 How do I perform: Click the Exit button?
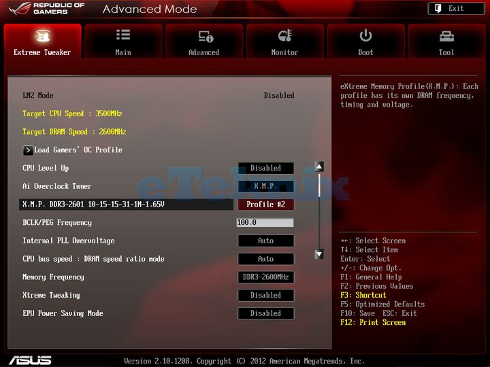coord(456,8)
